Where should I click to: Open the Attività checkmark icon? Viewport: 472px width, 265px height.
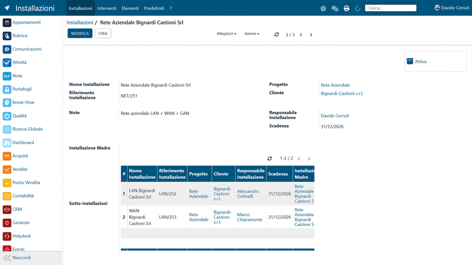click(x=7, y=62)
